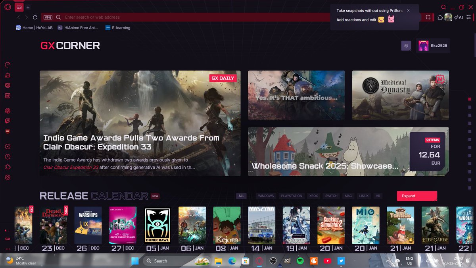Open Settings gear in the sidebar
Image resolution: width=476 pixels, height=268 pixels.
pyautogui.click(x=8, y=177)
